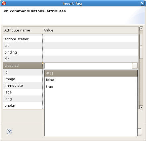Select the immediate attribute row
This screenshot has height=141, width=146.
23,85
